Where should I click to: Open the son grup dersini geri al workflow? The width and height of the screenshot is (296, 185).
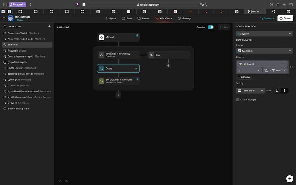[x=27, y=74]
